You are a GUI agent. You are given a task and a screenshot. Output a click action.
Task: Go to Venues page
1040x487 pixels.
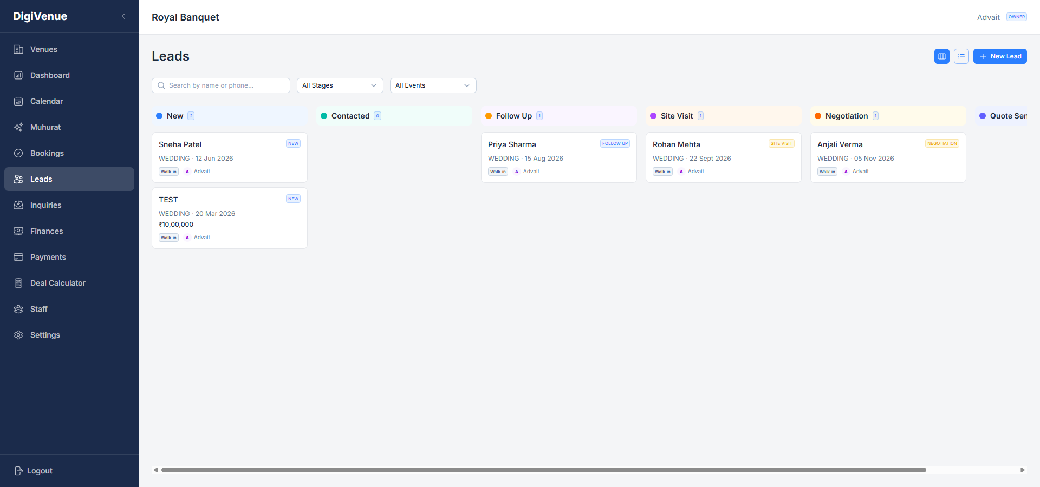(x=69, y=49)
